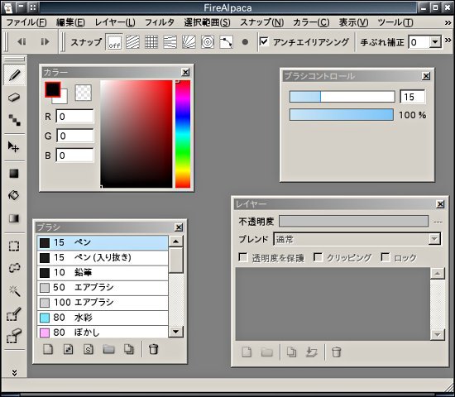Viewport: 455px width, 397px height.
Task: Toggle アンチエイリアシング checkbox
Action: pyautogui.click(x=264, y=41)
